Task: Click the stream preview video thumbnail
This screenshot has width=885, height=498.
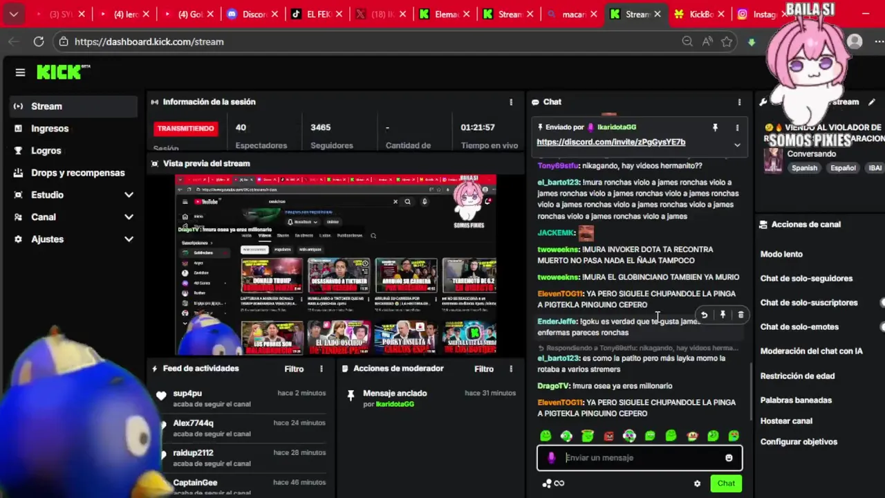Action: tap(335, 264)
